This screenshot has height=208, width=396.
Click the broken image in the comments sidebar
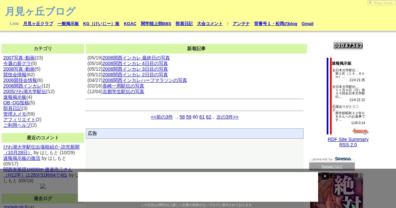43,186
